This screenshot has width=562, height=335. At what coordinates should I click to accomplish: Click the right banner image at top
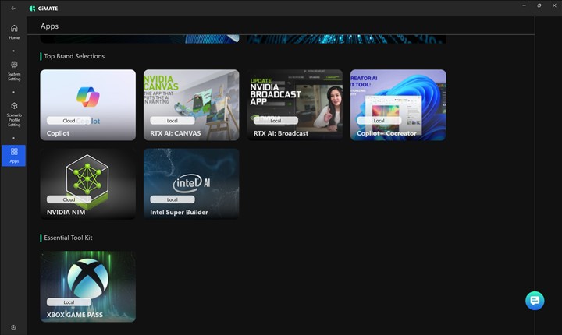pyautogui.click(x=347, y=39)
